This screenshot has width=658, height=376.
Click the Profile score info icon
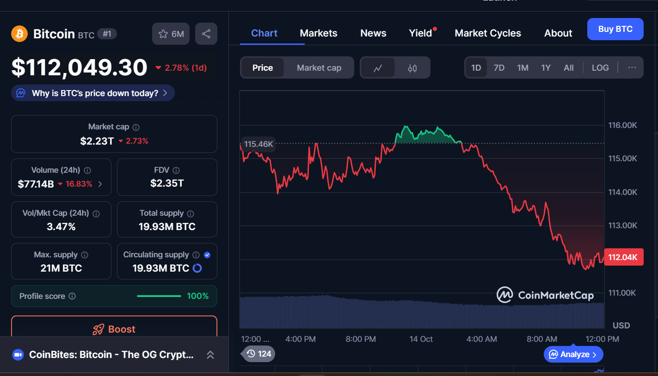point(72,296)
